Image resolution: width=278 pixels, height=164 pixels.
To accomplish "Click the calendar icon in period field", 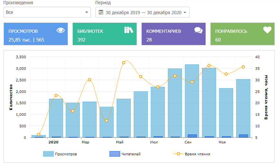I will point(101,13).
